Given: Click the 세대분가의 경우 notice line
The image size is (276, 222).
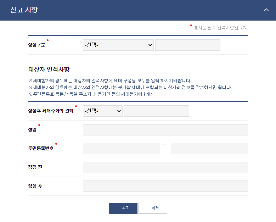Looking at the screenshot, I should (x=130, y=87).
